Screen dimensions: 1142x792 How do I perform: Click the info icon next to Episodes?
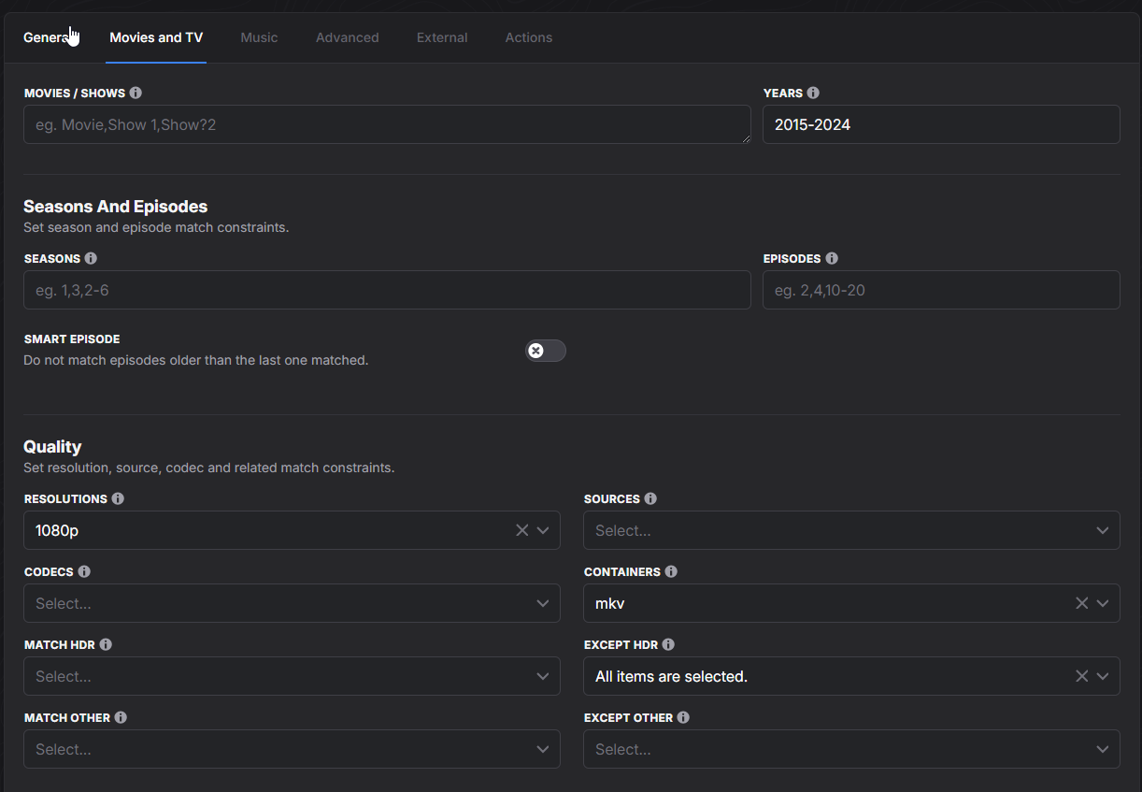coord(832,258)
